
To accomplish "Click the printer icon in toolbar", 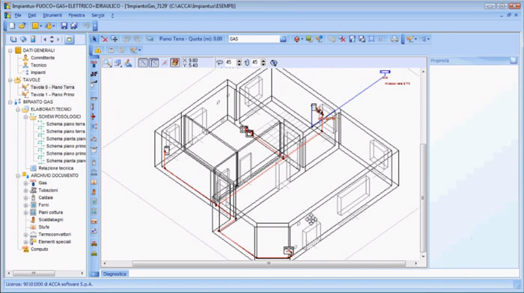I will [394, 39].
